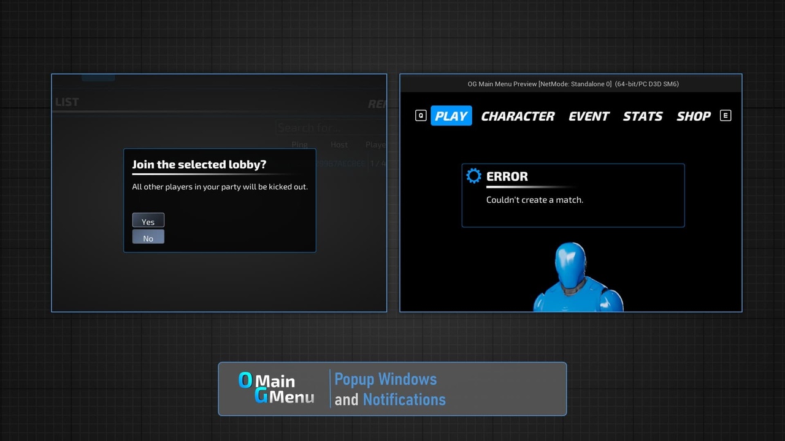The width and height of the screenshot is (785, 441).
Task: Switch to the LIST tab
Action: (66, 102)
